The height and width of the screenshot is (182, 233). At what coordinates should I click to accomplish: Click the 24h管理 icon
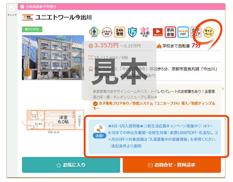[120, 32]
